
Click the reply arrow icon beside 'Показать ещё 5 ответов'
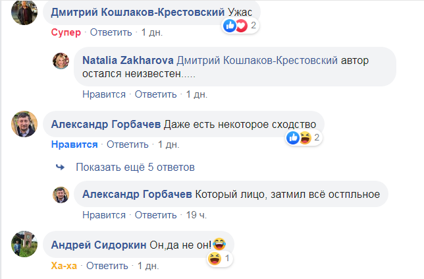[x=61, y=167]
